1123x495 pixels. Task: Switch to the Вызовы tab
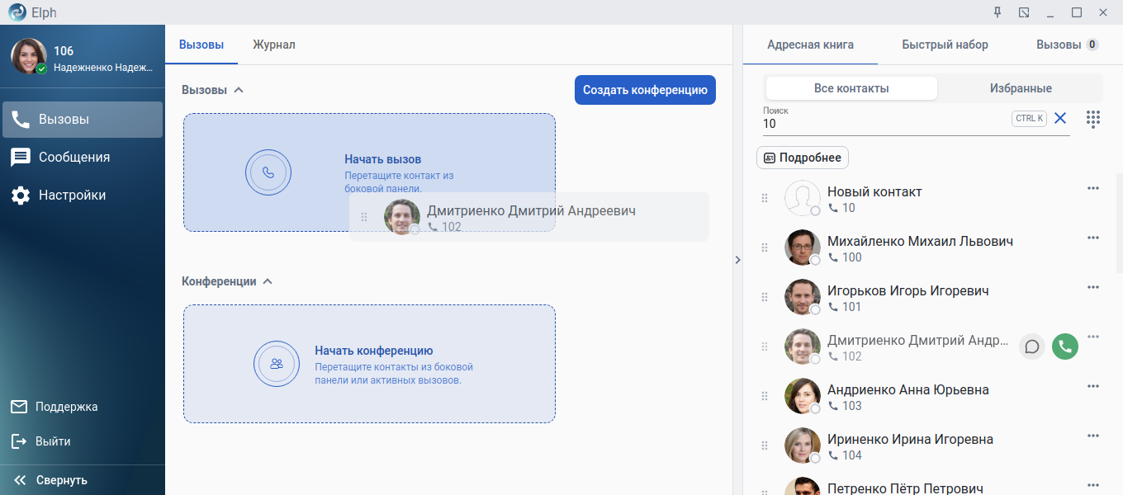201,45
